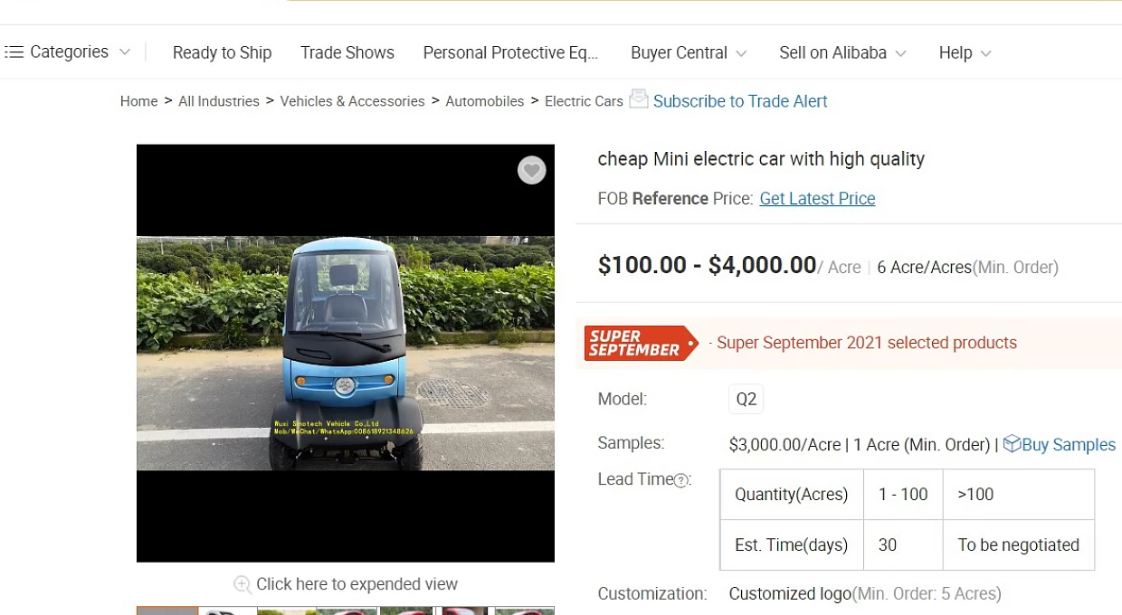This screenshot has width=1122, height=615.
Task: Expand the Sell on Alibaba dropdown
Action: tap(842, 53)
